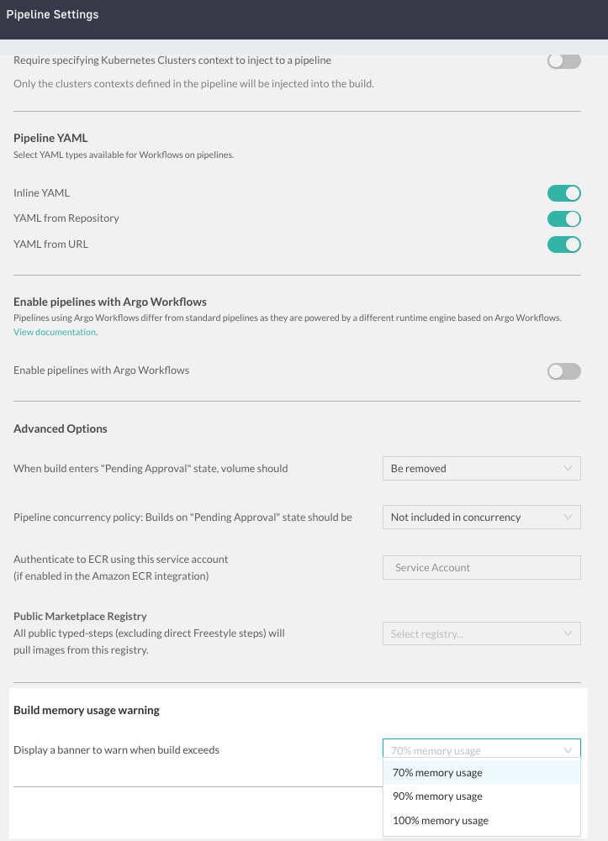The image size is (608, 841).
Task: Pick the 100% memory usage option
Action: 441,820
